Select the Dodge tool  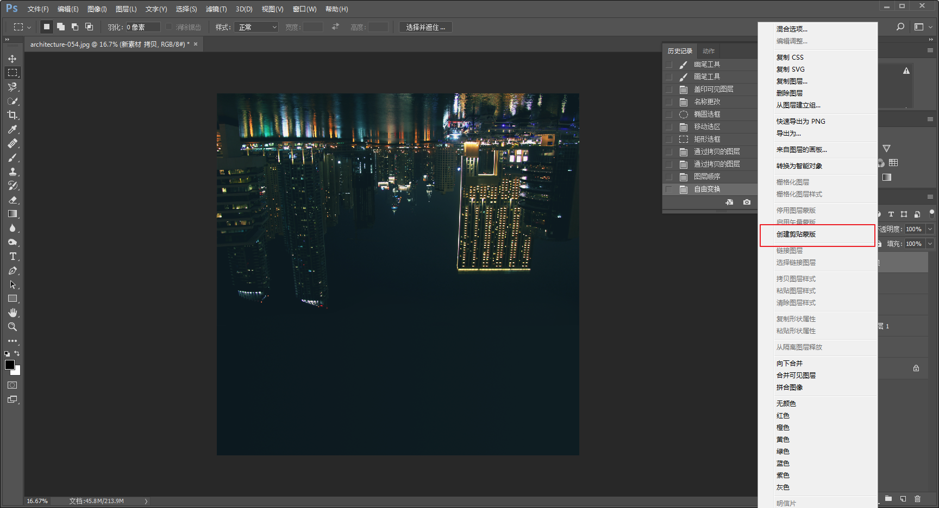[12, 242]
